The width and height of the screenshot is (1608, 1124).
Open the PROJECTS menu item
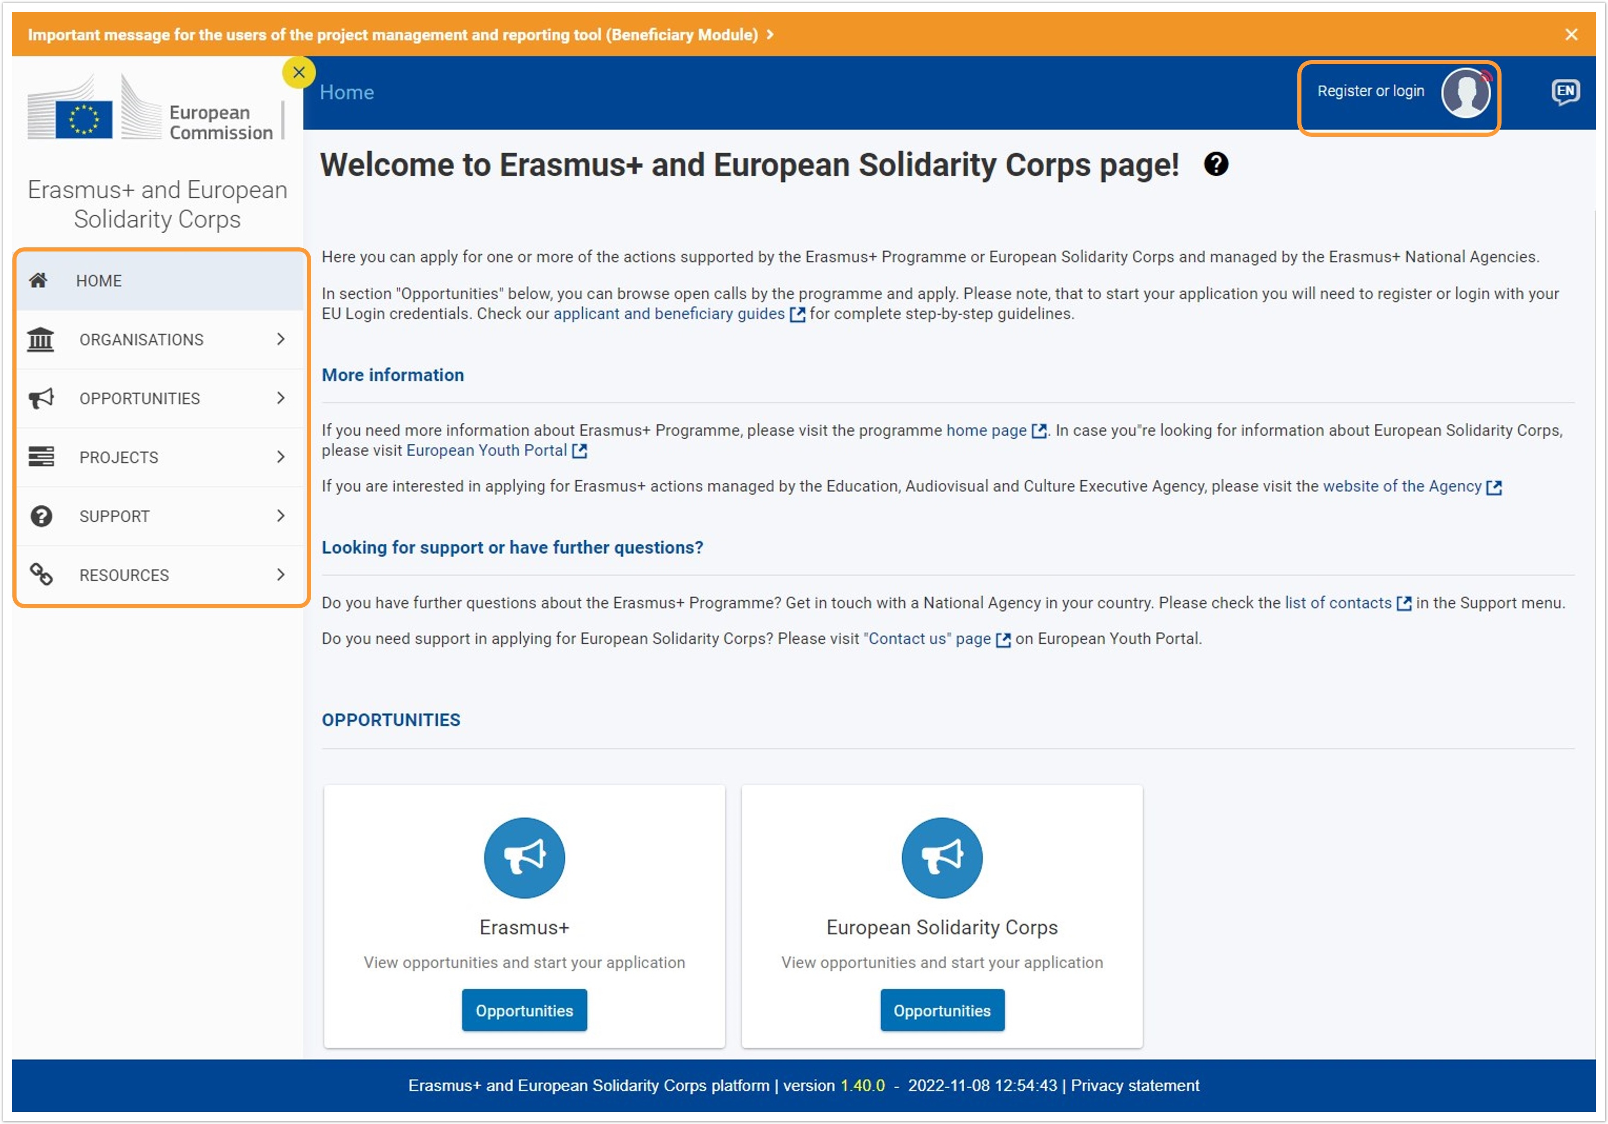(x=160, y=457)
